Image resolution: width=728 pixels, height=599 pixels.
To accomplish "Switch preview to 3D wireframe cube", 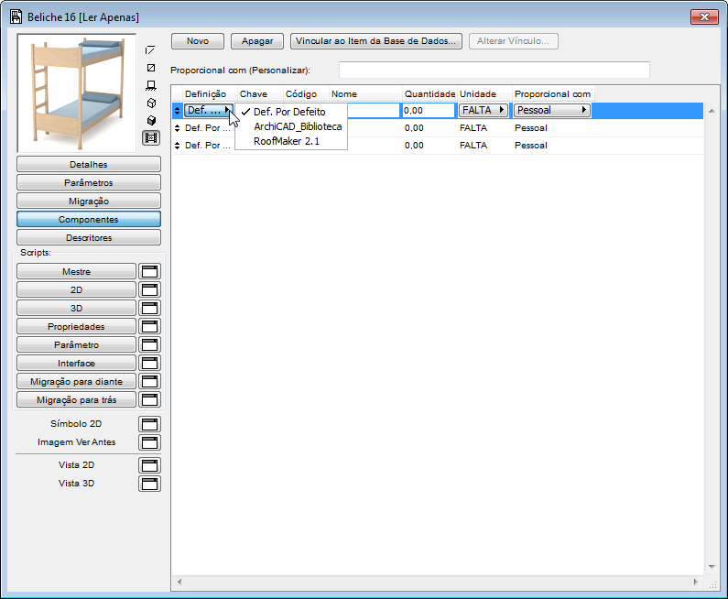I will [151, 103].
